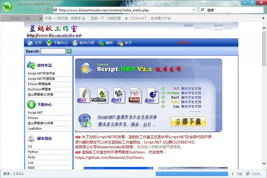Click the 蓝蚂蚁作品 chat bubble icon
The height and width of the screenshot is (178, 267).
click(x=85, y=121)
